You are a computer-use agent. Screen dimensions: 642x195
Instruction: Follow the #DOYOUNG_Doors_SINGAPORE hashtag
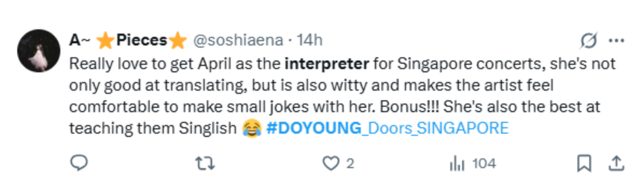pos(387,128)
